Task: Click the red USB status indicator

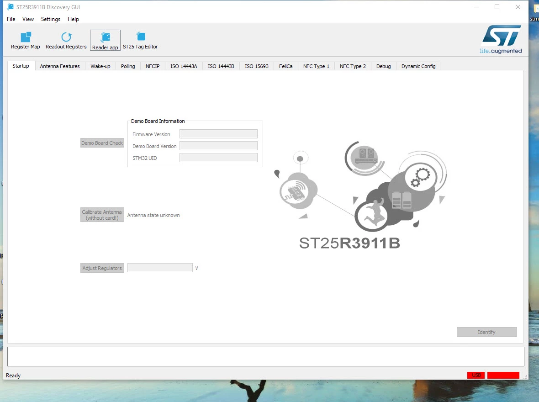Action: point(476,375)
